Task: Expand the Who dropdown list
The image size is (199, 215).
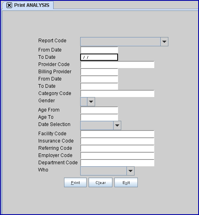Action: click(131, 171)
